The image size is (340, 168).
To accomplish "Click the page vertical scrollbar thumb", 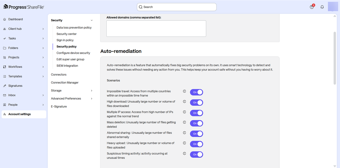I will [x=335, y=58].
